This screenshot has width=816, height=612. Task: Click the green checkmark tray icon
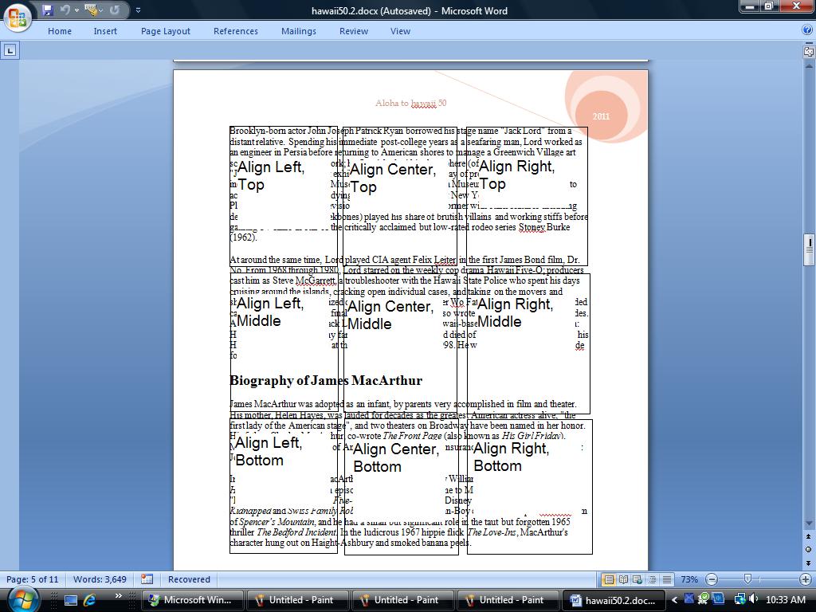[704, 599]
